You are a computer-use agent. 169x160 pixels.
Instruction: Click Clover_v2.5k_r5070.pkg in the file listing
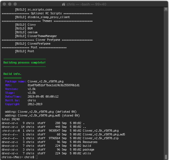click(101, 131)
